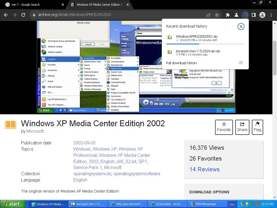
Task: Click the on-screen keyboard tray icon
Action: [232, 204]
